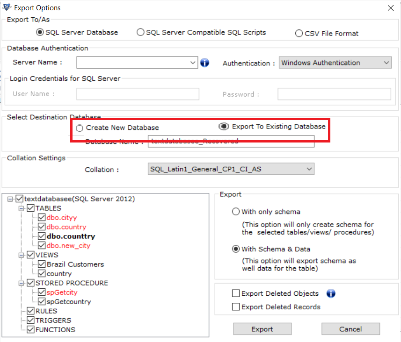
Task: Select Brazil Customers view label
Action: click(x=75, y=264)
